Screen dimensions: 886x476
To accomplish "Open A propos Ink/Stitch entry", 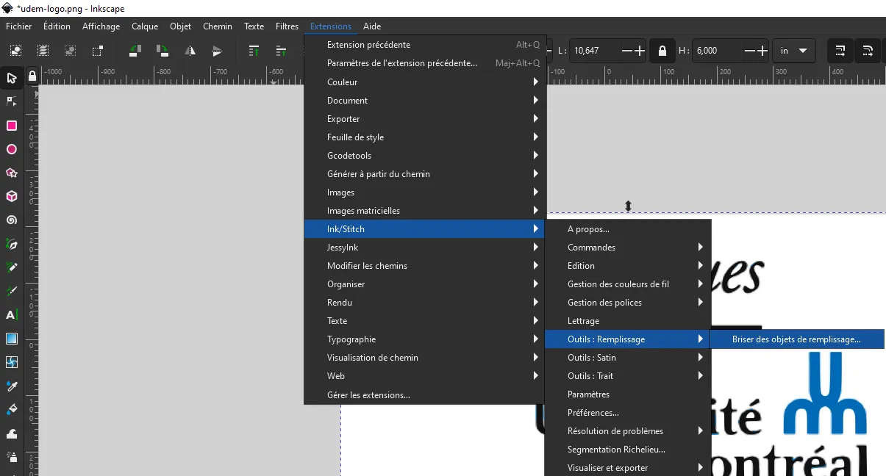I will tap(628, 229).
